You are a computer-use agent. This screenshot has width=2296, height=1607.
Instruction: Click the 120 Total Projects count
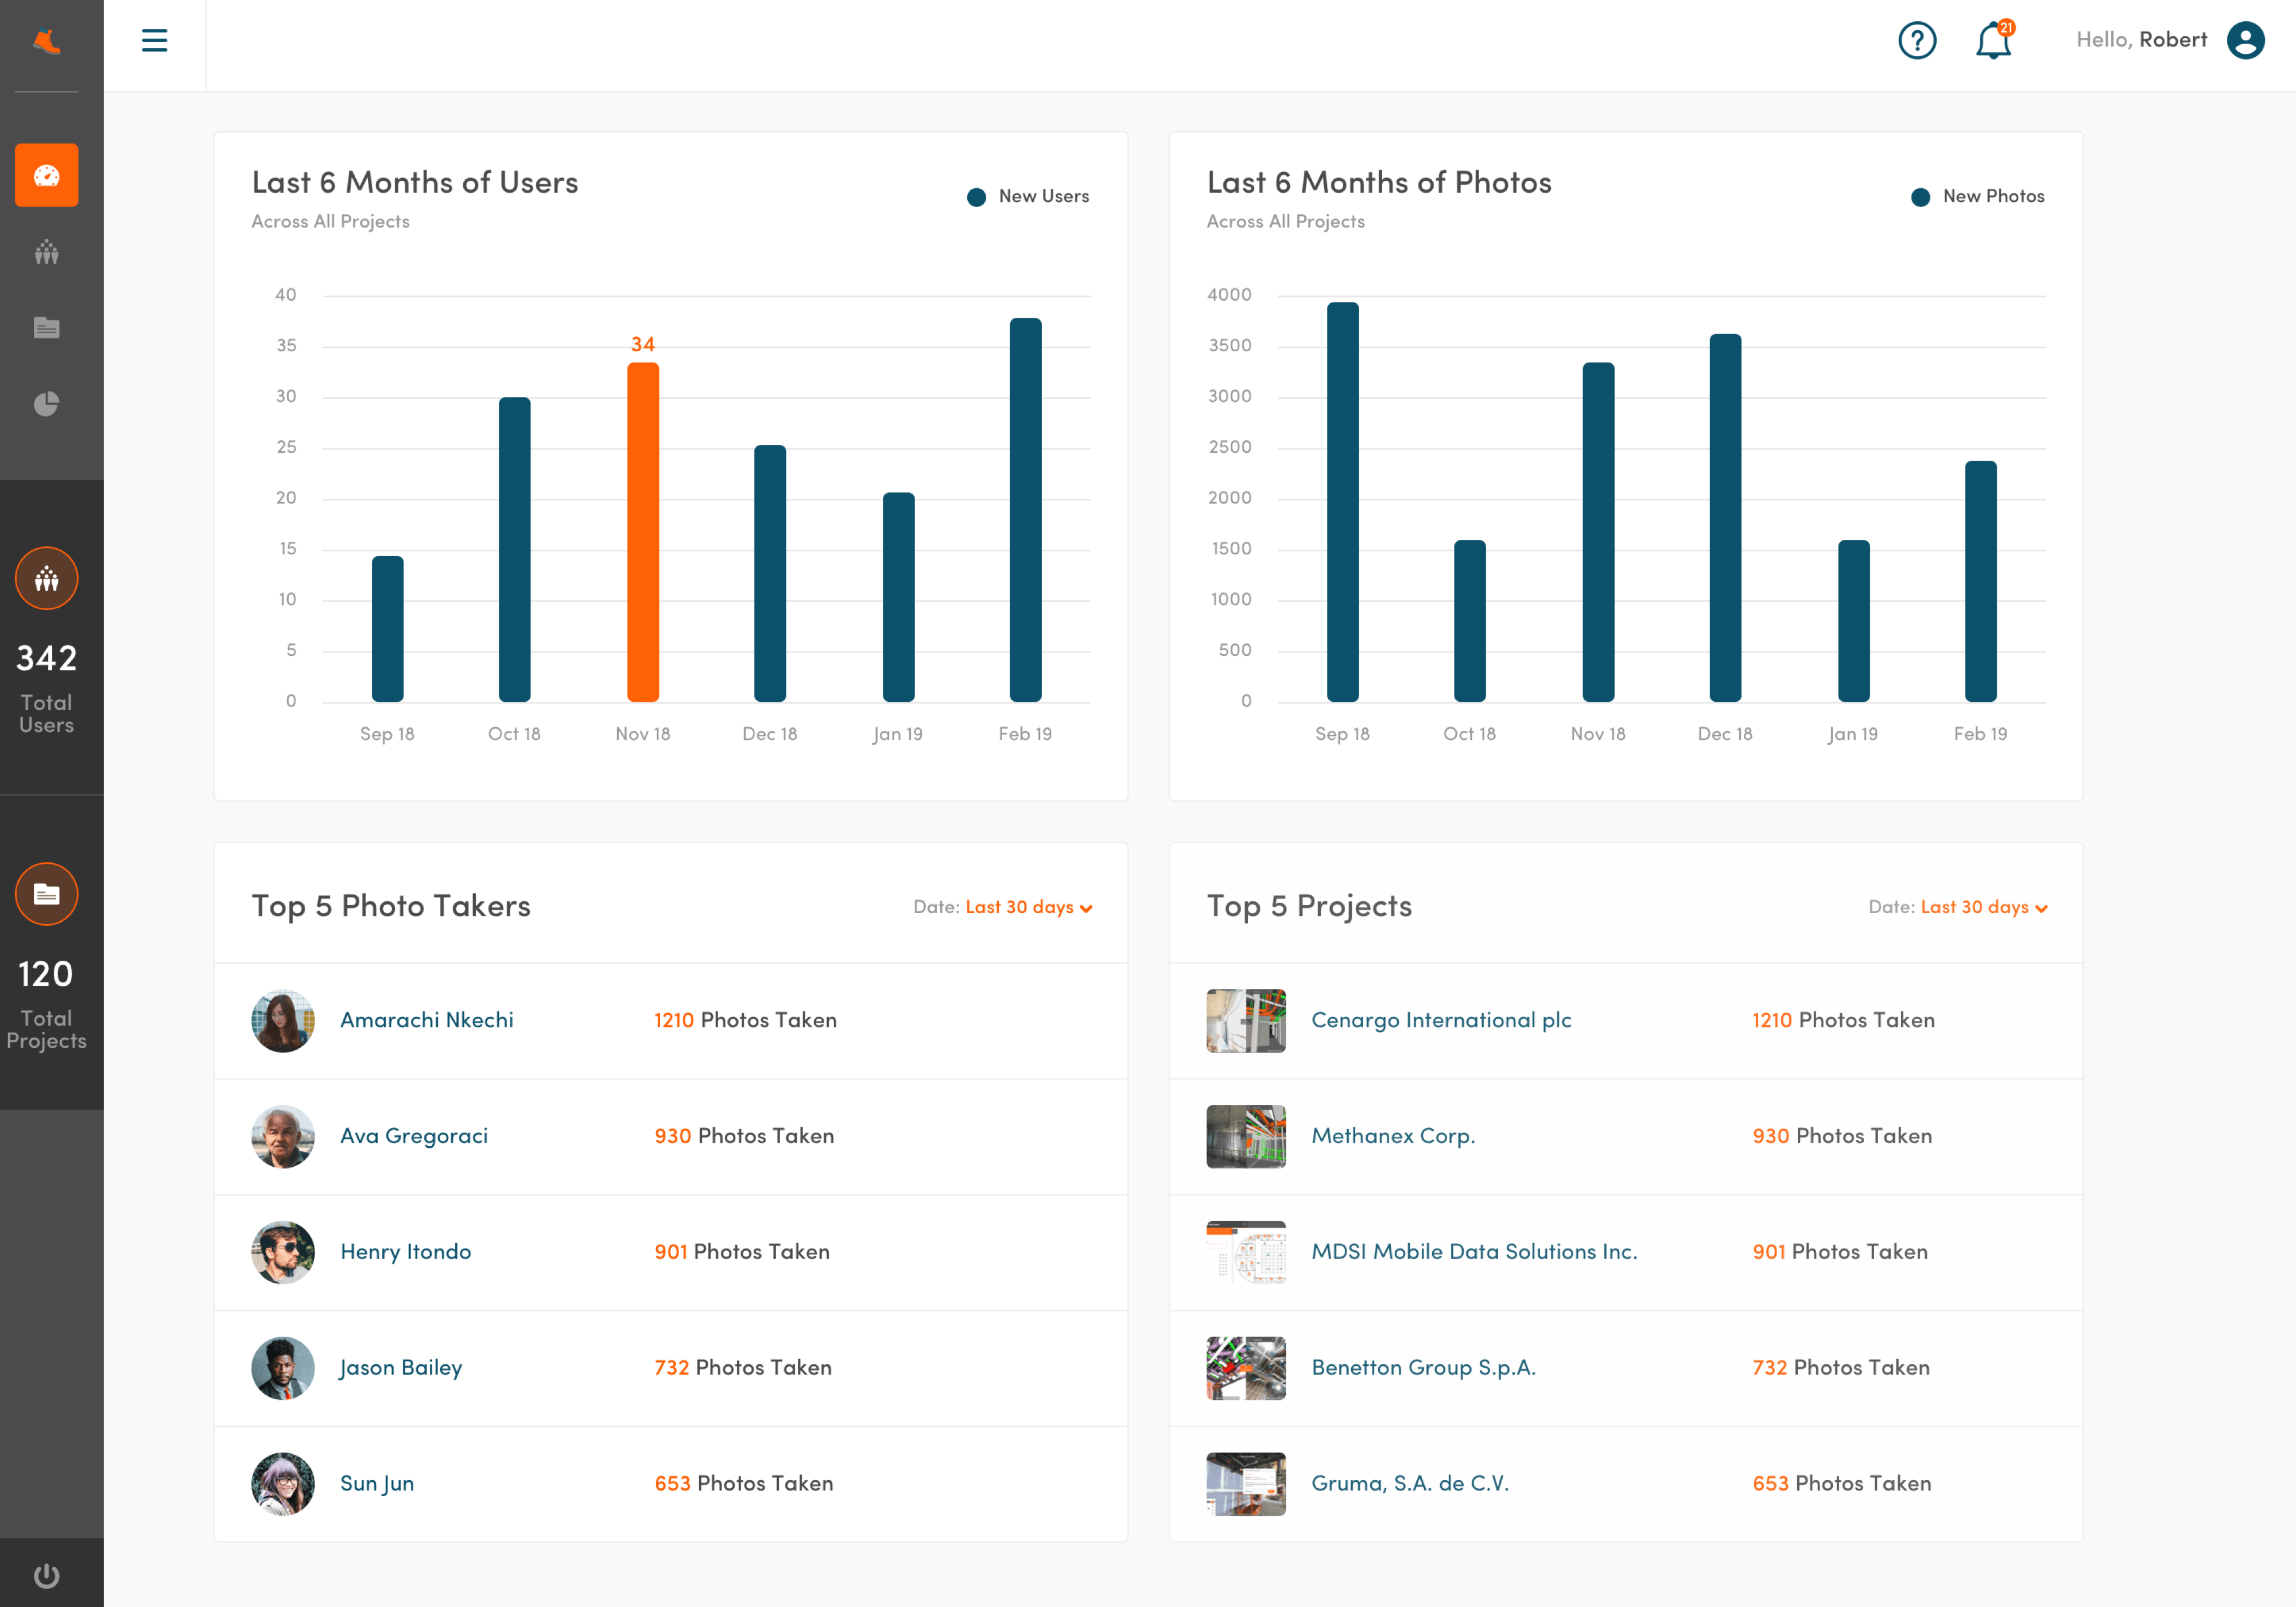(47, 974)
